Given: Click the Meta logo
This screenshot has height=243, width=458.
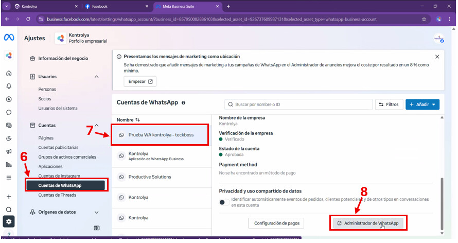Looking at the screenshot, I should pyautogui.click(x=9, y=38).
